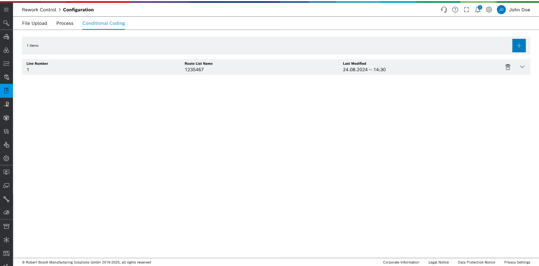Enter fullscreen mode via the expand icon
The image size is (539, 266).
(466, 10)
